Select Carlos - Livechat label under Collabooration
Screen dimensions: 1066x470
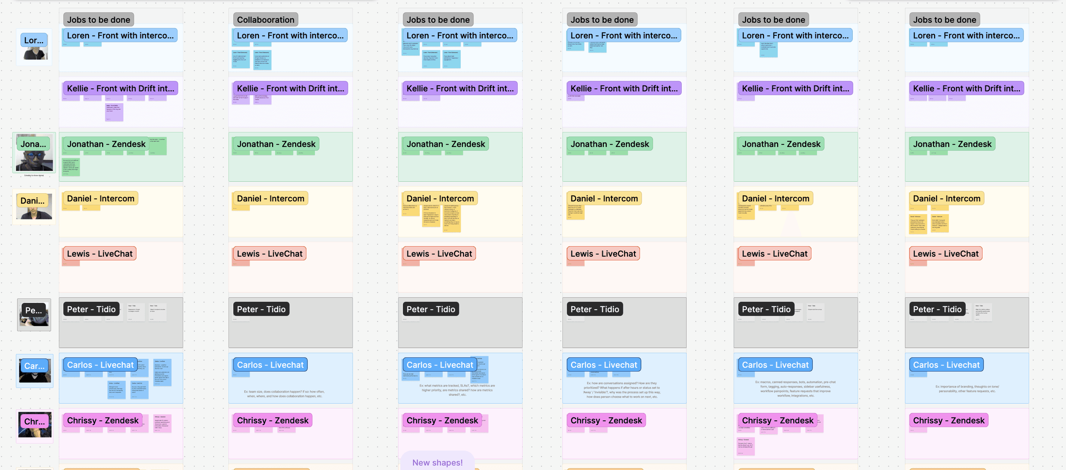[270, 365]
